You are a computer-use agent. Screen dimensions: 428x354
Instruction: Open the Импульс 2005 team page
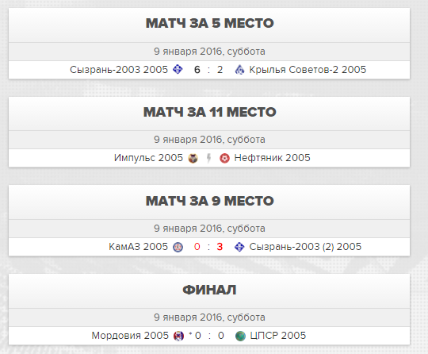point(148,158)
